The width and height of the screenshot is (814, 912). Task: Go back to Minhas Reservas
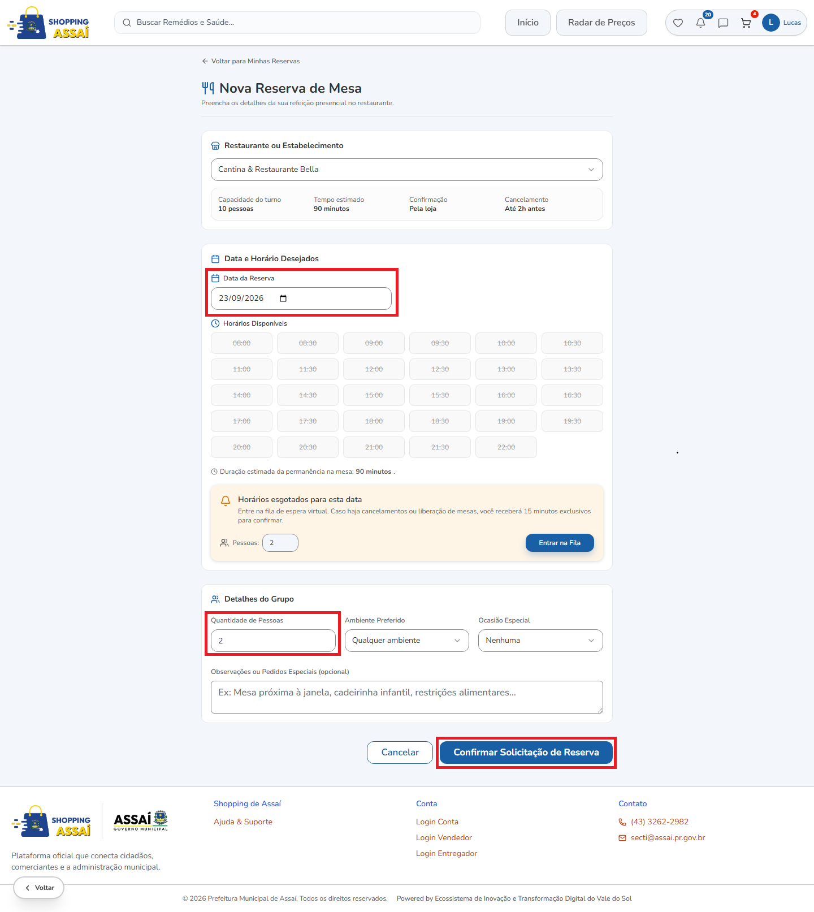[x=250, y=61]
